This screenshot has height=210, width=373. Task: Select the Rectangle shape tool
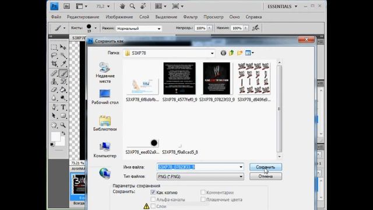(63, 116)
